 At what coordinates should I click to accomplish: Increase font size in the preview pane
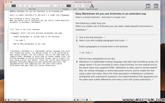click(x=78, y=100)
